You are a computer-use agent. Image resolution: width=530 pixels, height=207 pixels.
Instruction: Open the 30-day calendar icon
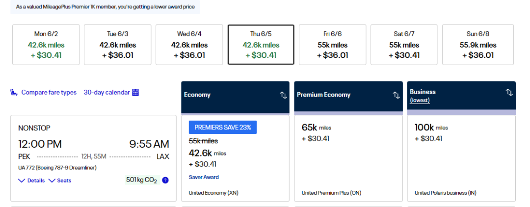pyautogui.click(x=136, y=92)
